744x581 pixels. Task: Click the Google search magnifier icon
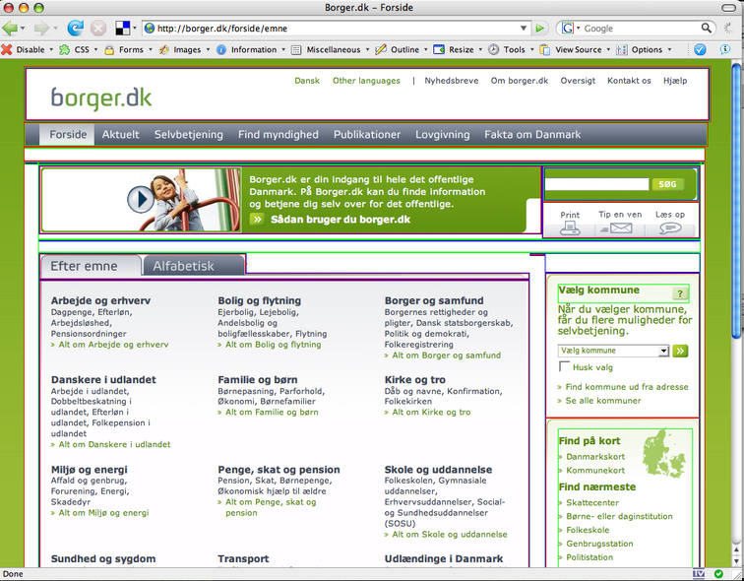pos(706,28)
